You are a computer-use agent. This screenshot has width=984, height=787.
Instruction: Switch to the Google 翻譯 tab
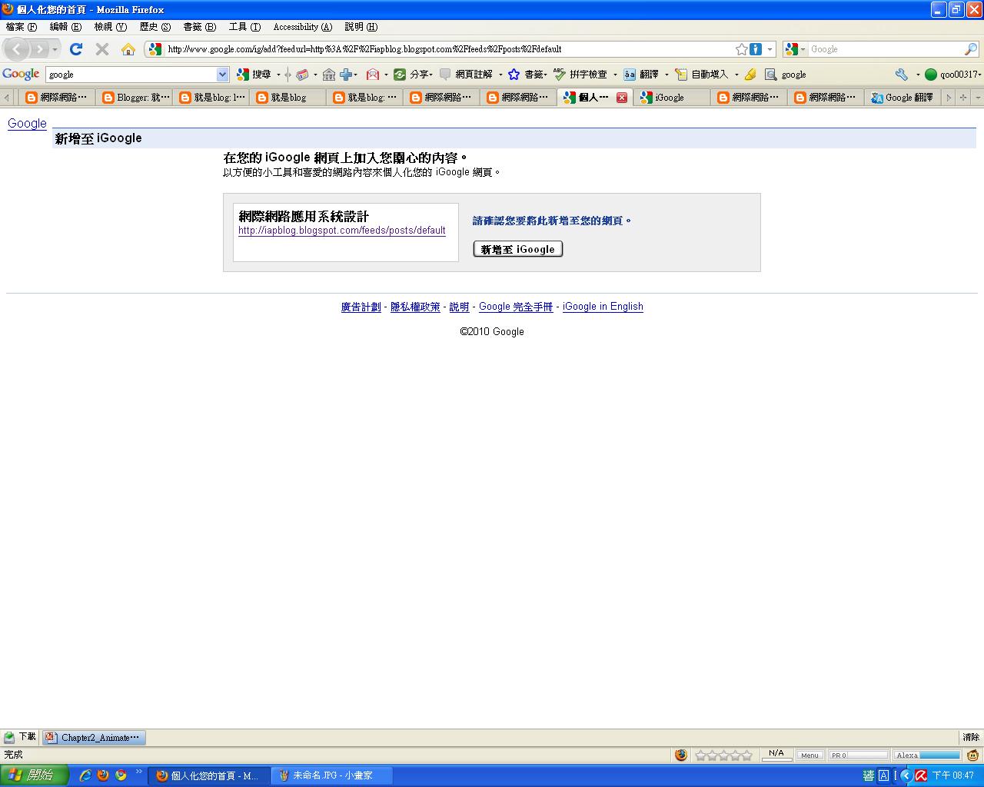[x=902, y=98]
